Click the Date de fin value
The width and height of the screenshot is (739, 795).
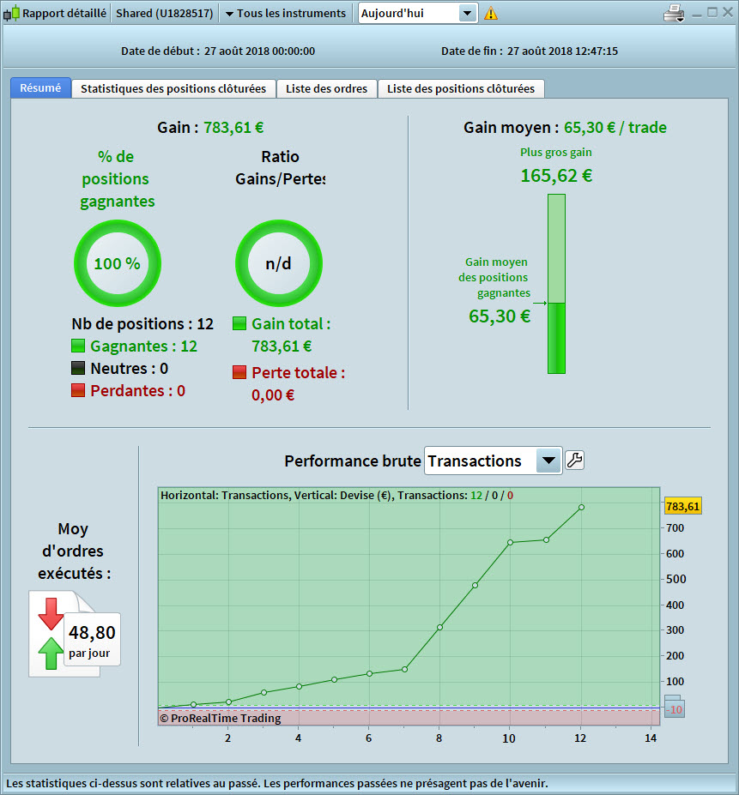[x=562, y=51]
